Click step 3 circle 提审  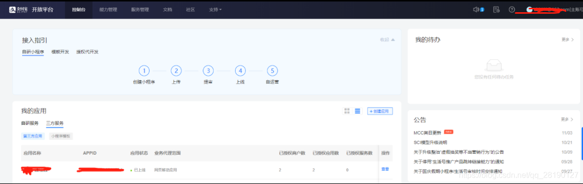click(208, 70)
